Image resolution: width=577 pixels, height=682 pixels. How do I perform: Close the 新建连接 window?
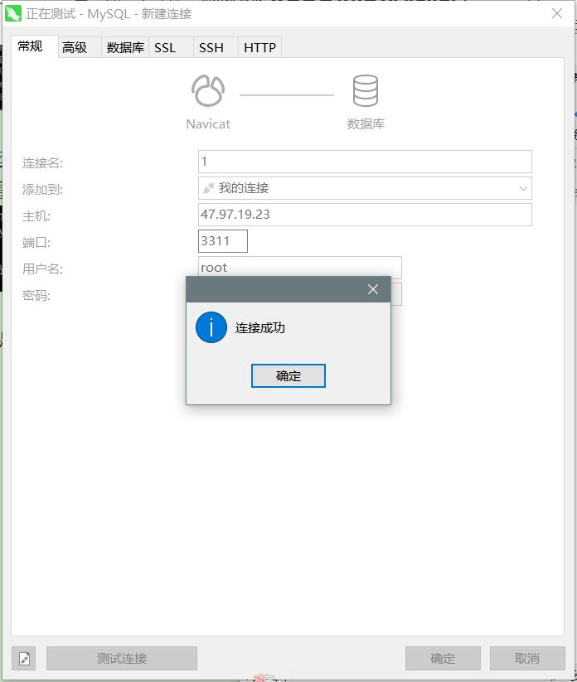tap(557, 13)
